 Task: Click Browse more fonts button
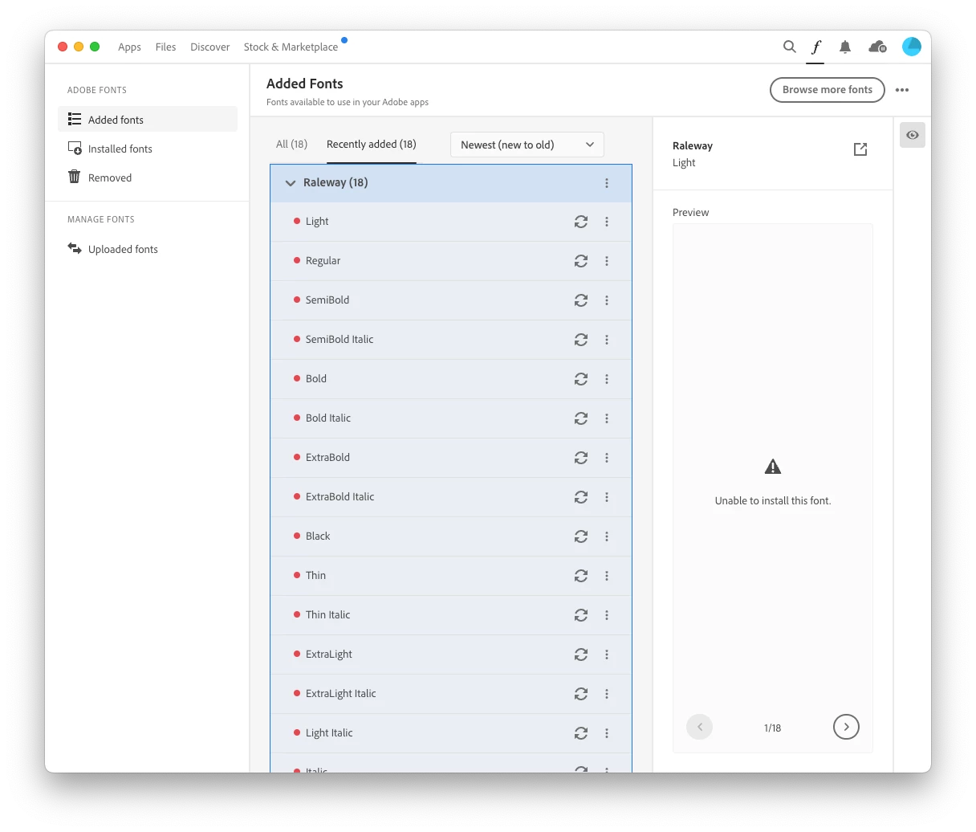coord(828,90)
